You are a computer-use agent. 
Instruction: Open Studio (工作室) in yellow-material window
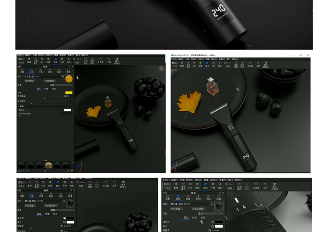[101, 61]
